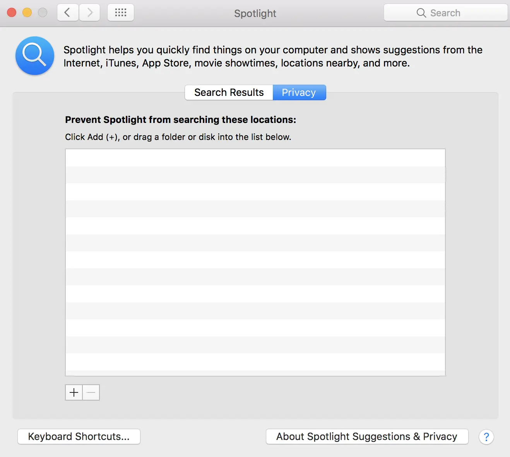
Task: Open help via the question mark icon
Action: pyautogui.click(x=486, y=437)
